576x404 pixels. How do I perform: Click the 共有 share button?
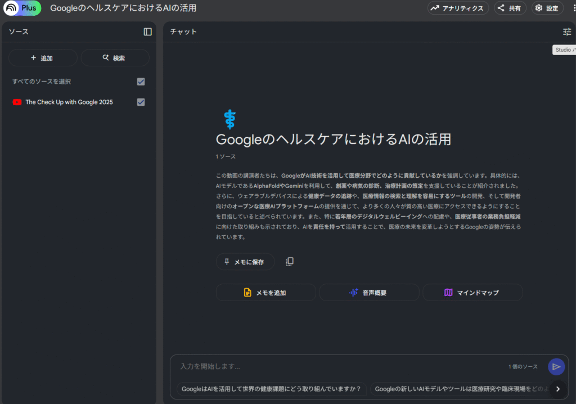click(x=510, y=8)
